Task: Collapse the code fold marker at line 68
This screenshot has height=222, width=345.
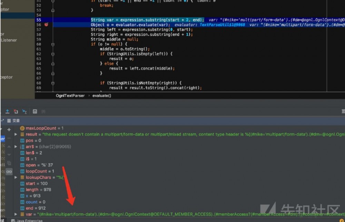Action: (x=53, y=83)
